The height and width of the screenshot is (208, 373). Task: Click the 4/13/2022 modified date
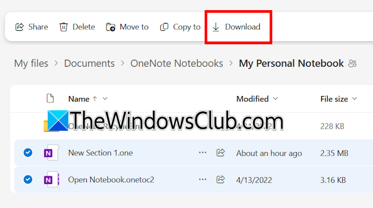pyautogui.click(x=254, y=180)
